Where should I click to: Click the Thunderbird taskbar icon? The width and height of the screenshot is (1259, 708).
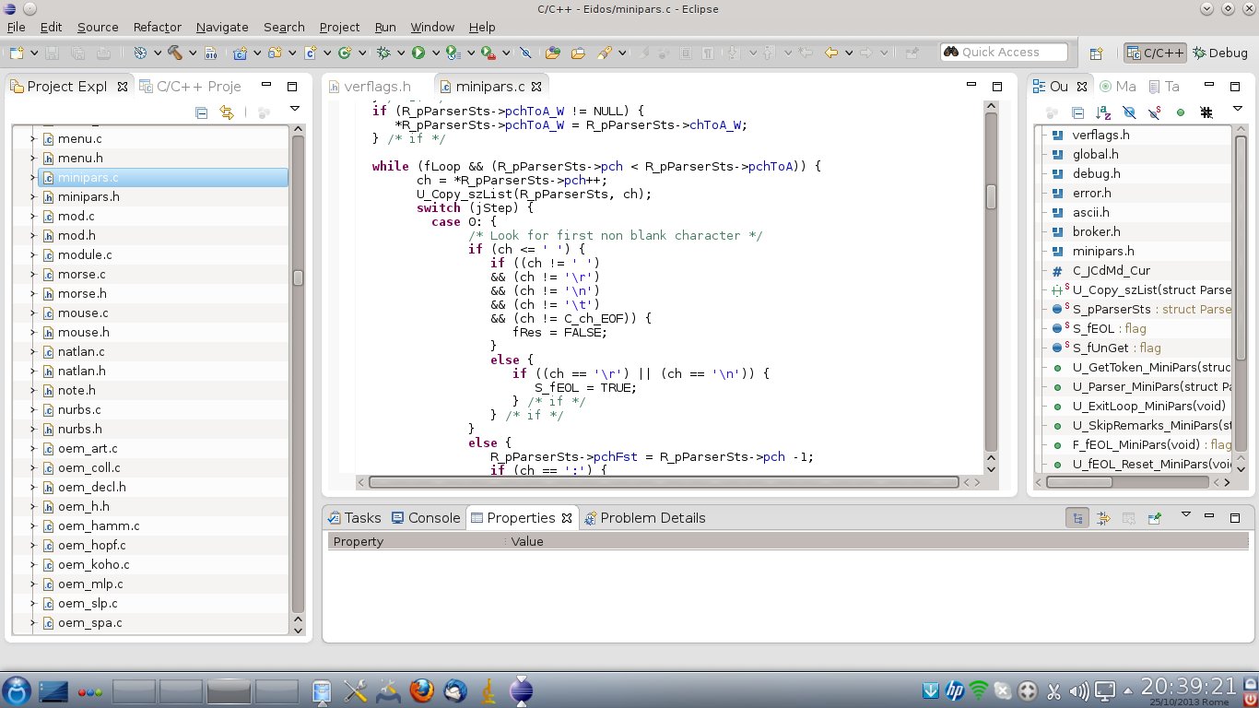455,690
